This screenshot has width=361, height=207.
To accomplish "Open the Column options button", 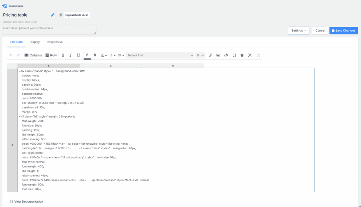I will coord(33,55).
